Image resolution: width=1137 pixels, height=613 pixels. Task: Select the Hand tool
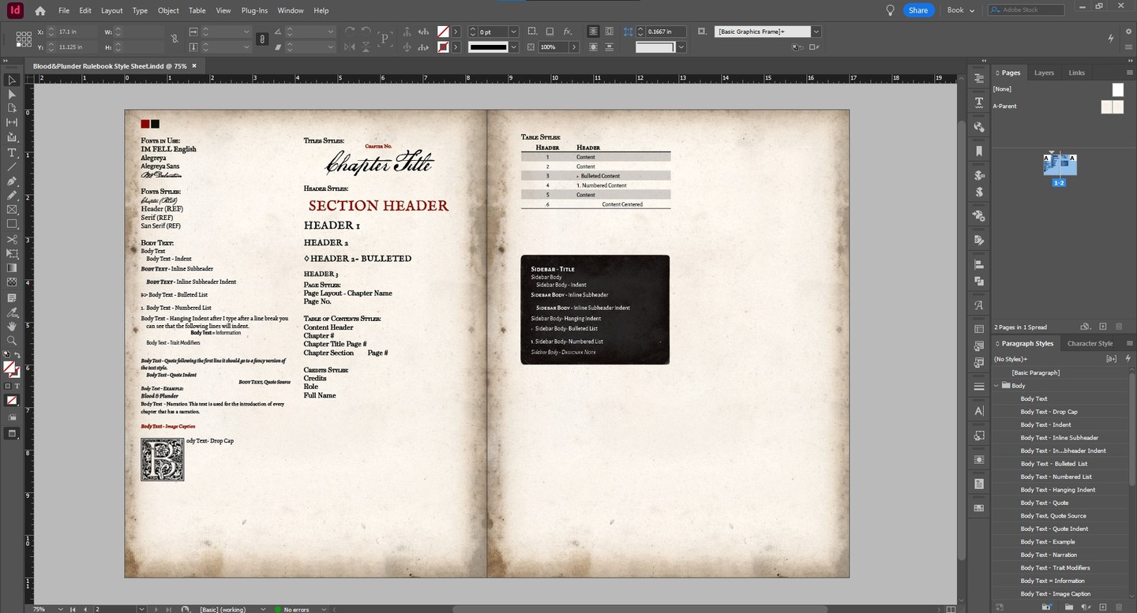(x=12, y=326)
